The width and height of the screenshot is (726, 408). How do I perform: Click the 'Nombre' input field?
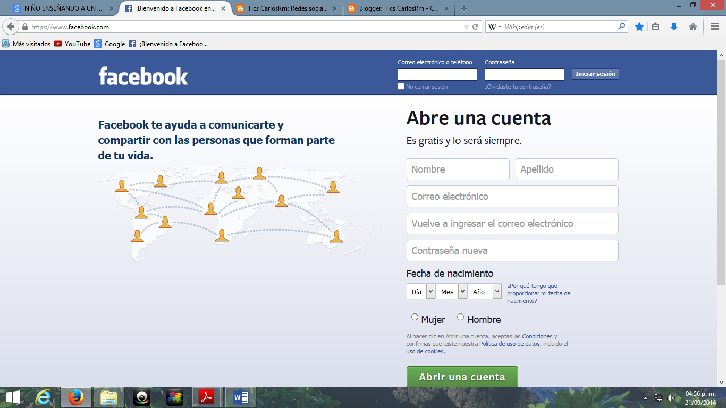[x=458, y=169]
